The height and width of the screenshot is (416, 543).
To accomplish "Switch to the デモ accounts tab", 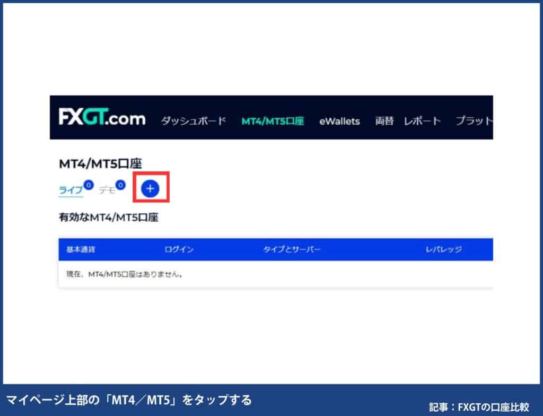I will coord(107,190).
